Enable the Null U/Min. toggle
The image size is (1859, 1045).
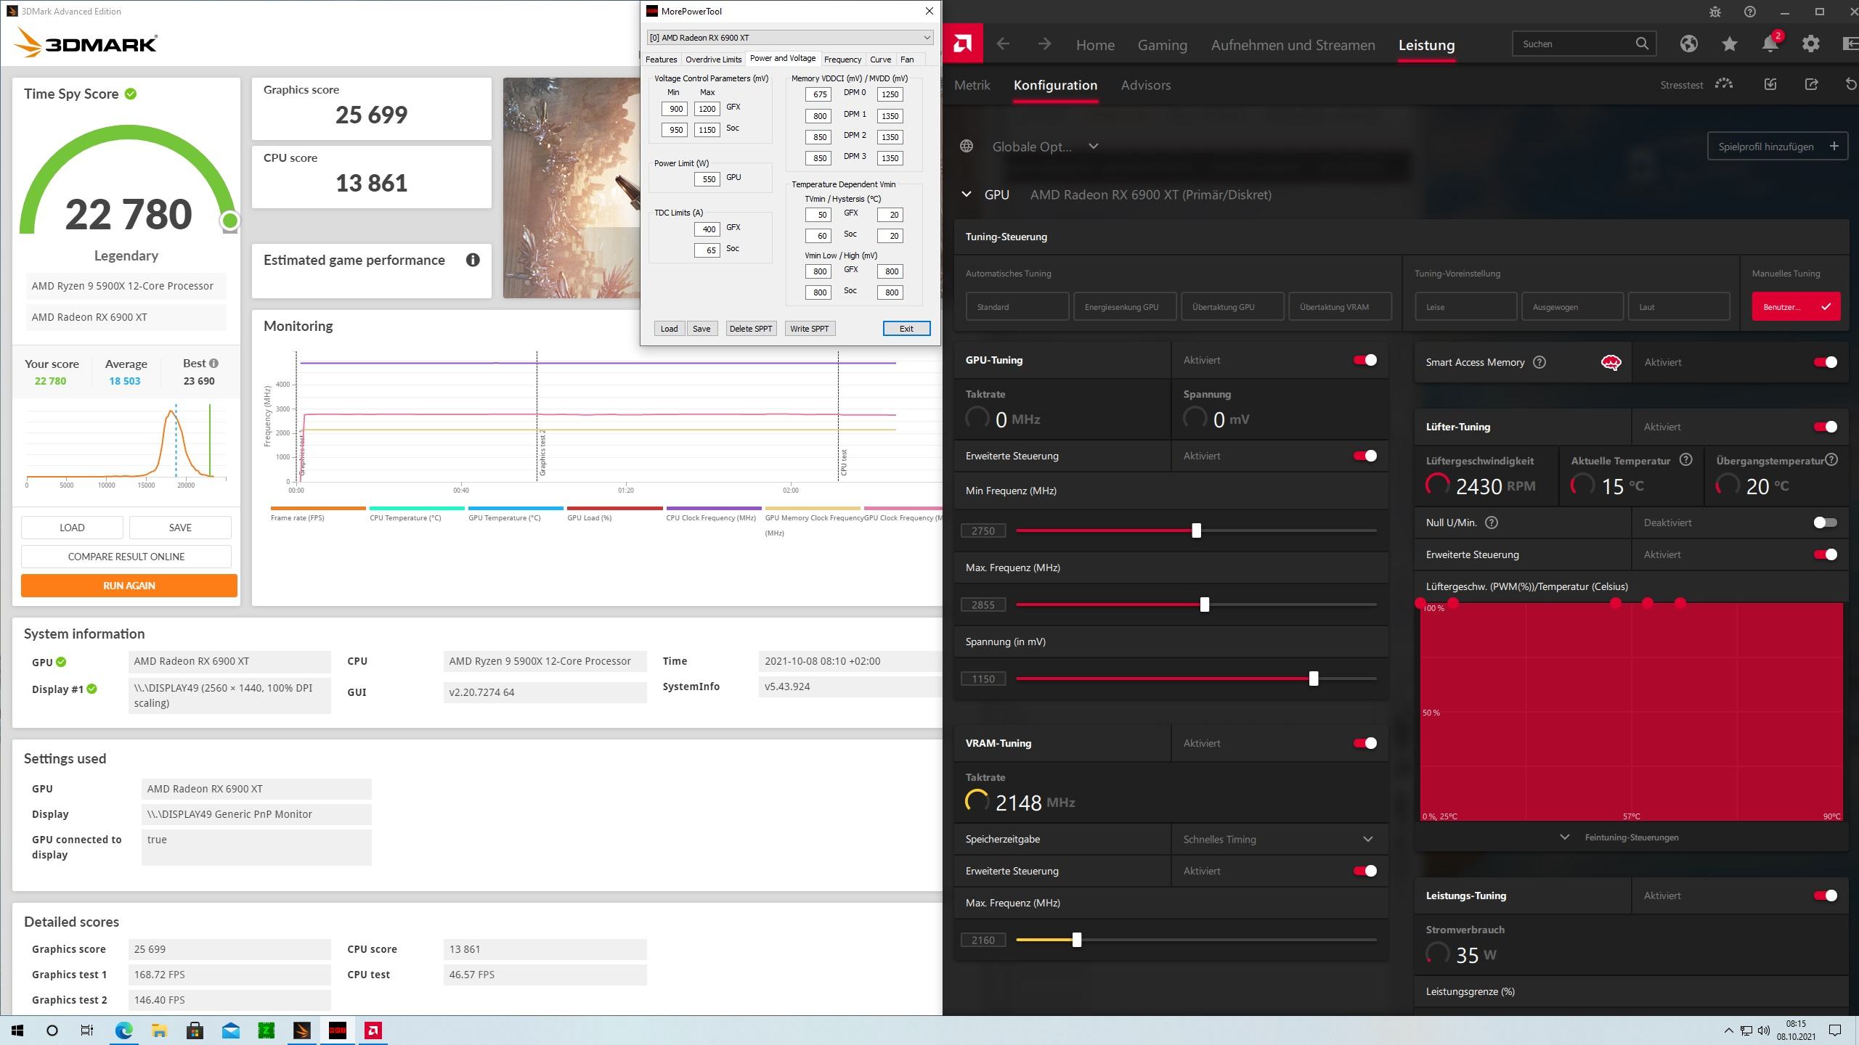pos(1824,522)
